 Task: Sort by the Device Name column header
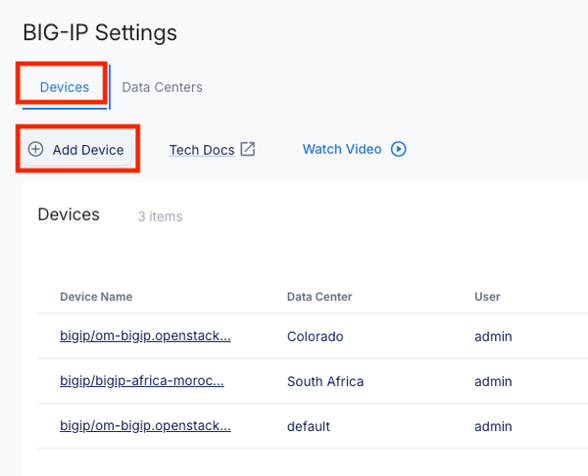96,297
